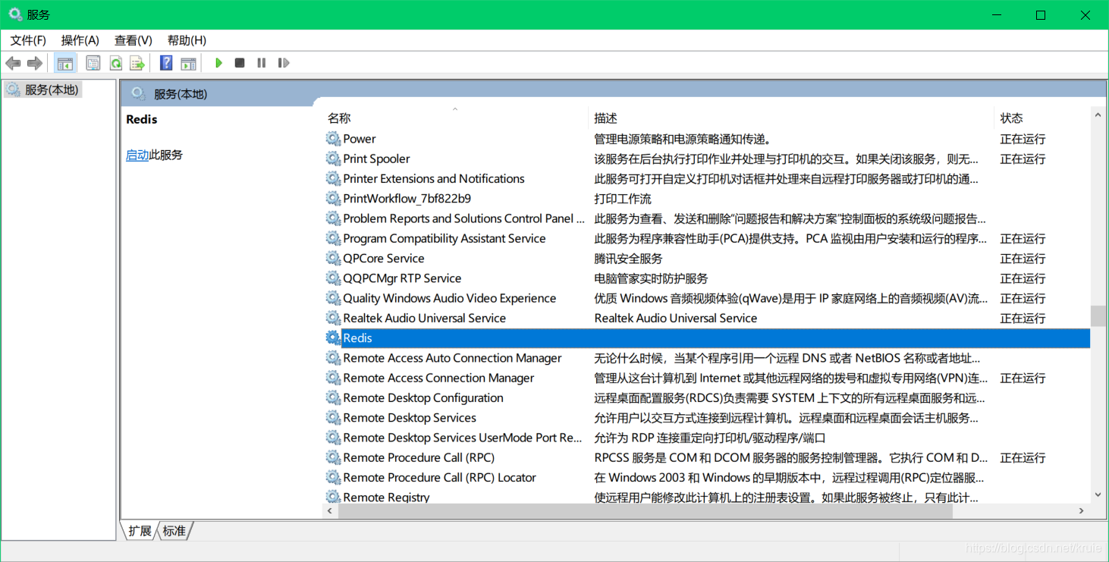Open properties with the properties toolbar icon

(x=93, y=62)
